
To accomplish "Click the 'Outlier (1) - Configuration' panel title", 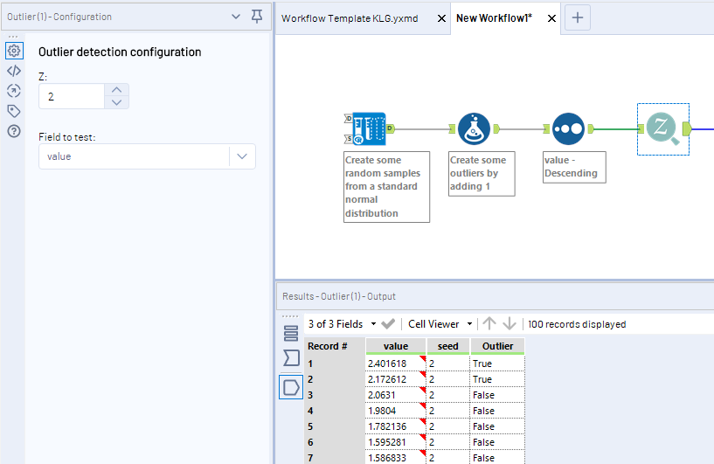I will pyautogui.click(x=59, y=17).
